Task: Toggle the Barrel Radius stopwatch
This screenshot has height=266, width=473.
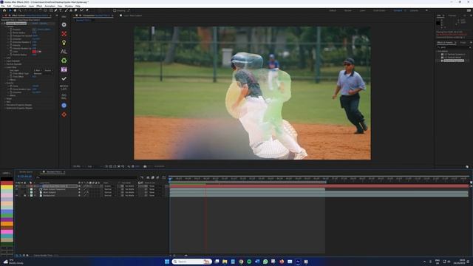Action: [x=11, y=33]
